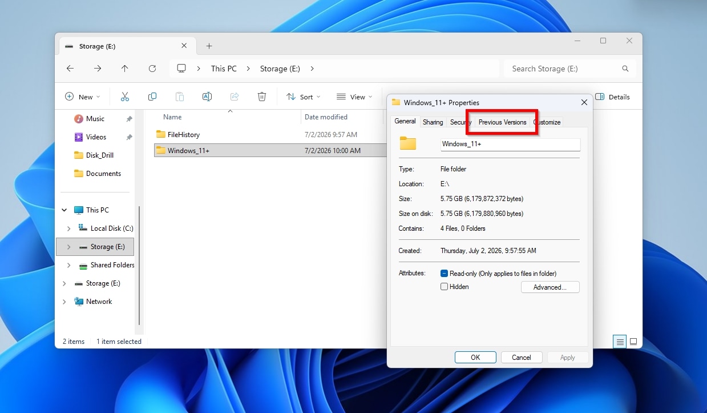Click the folder name input field
This screenshot has height=413, width=707.
pyautogui.click(x=510, y=144)
